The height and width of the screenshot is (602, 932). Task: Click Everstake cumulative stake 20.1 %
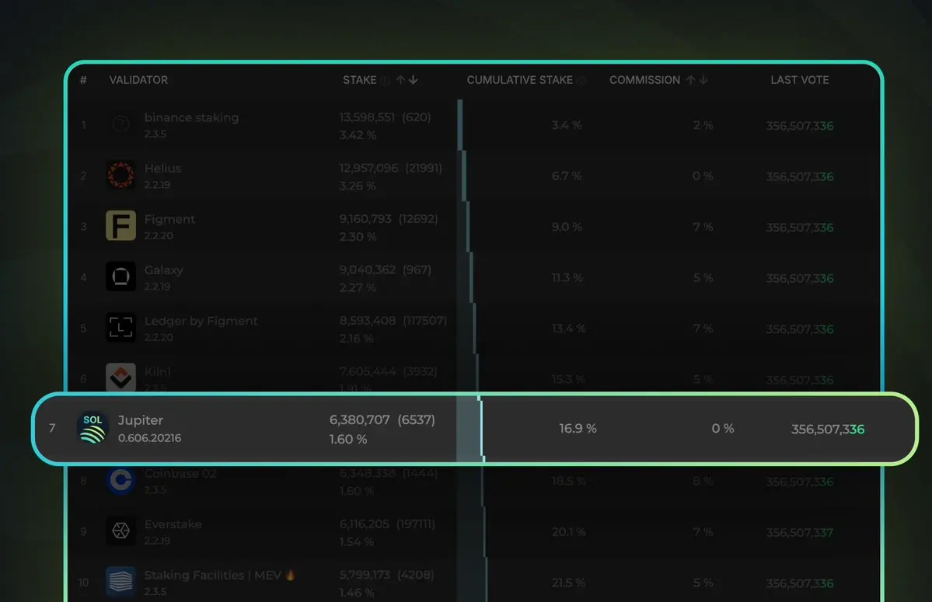pyautogui.click(x=568, y=532)
